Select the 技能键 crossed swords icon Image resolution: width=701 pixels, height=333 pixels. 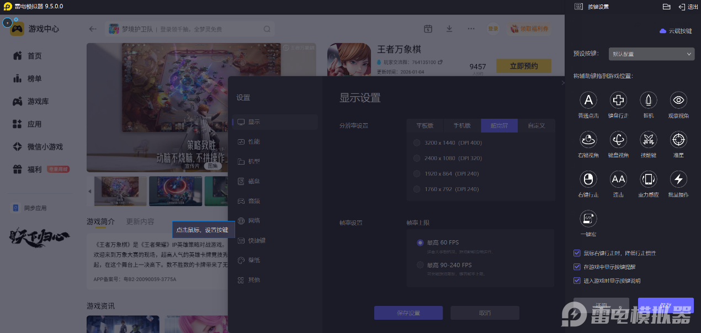[x=649, y=140]
